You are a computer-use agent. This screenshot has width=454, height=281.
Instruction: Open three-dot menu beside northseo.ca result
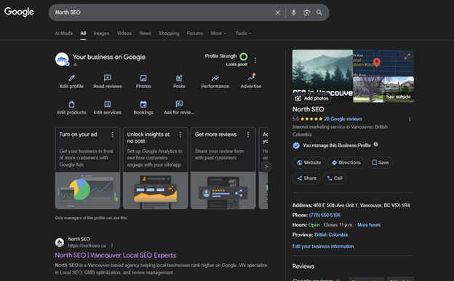pos(112,245)
